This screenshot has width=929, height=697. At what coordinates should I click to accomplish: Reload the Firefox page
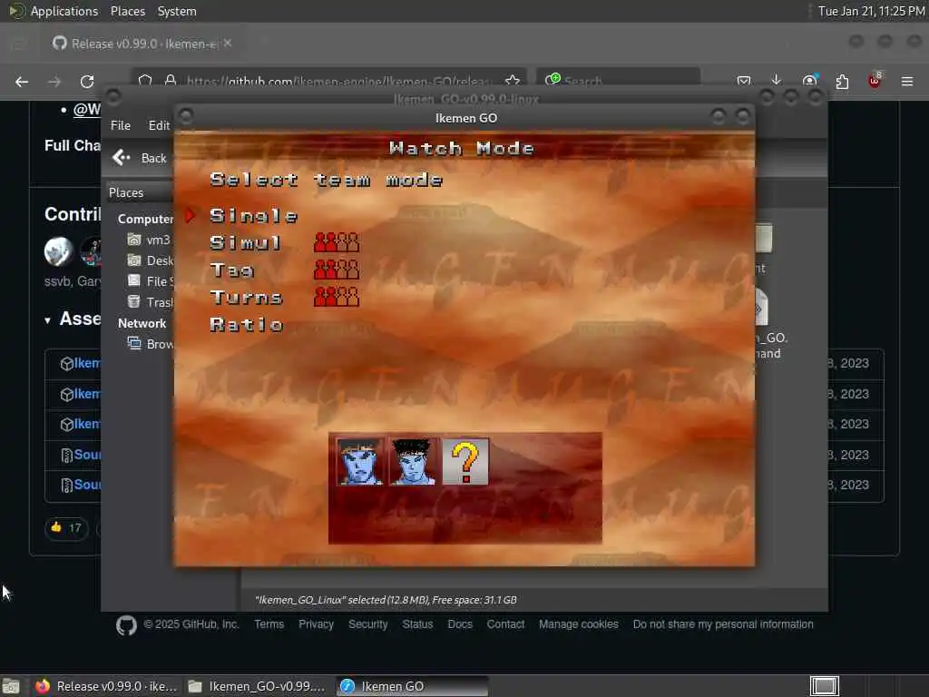tap(87, 82)
